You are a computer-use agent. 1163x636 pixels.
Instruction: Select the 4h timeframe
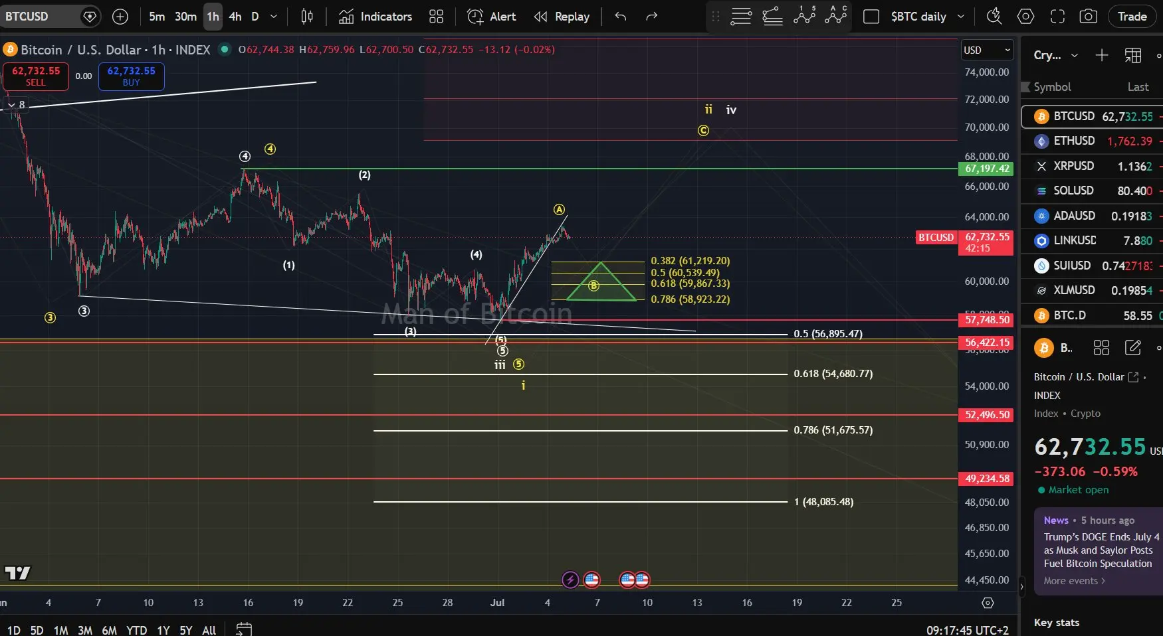[x=235, y=17]
